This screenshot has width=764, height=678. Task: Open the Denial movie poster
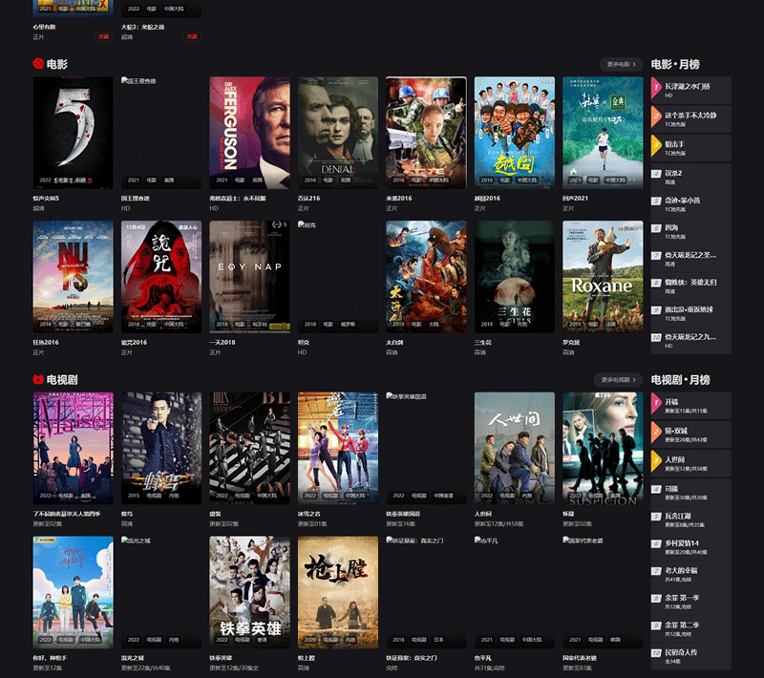[338, 133]
